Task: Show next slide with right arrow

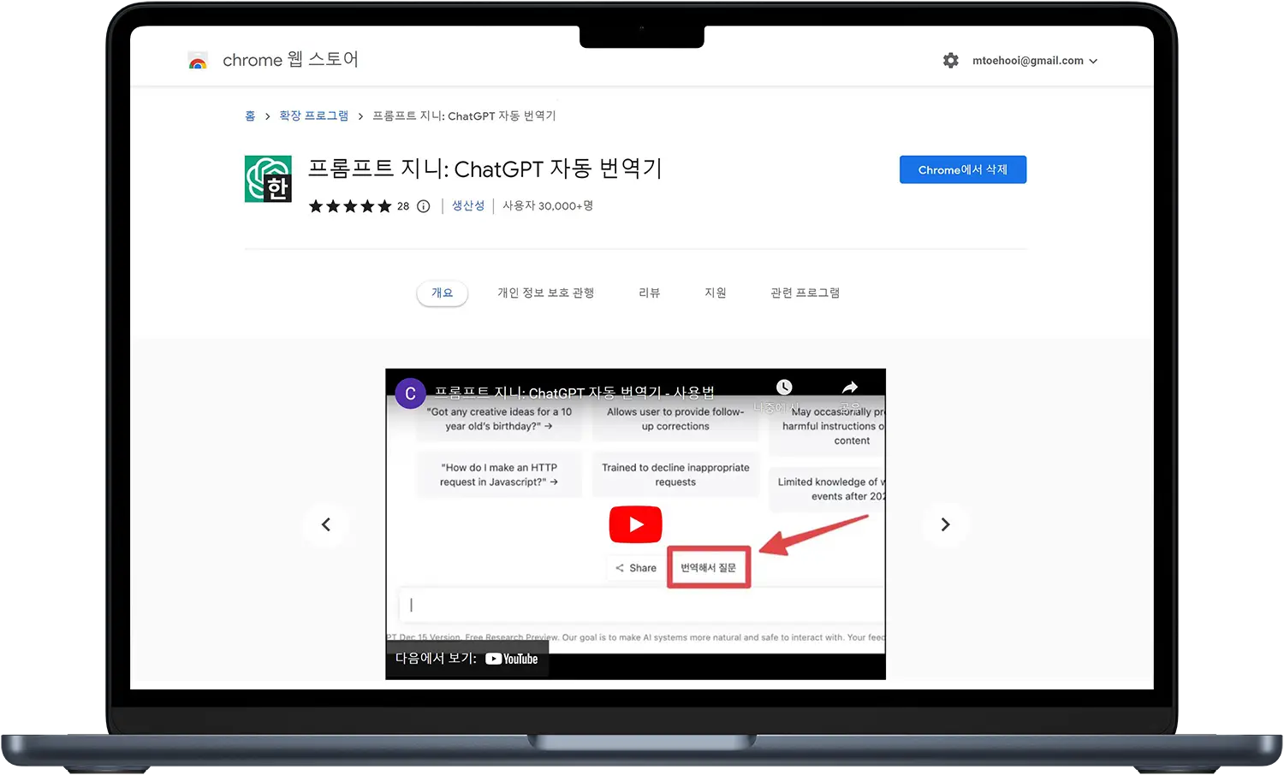Action: pos(945,524)
